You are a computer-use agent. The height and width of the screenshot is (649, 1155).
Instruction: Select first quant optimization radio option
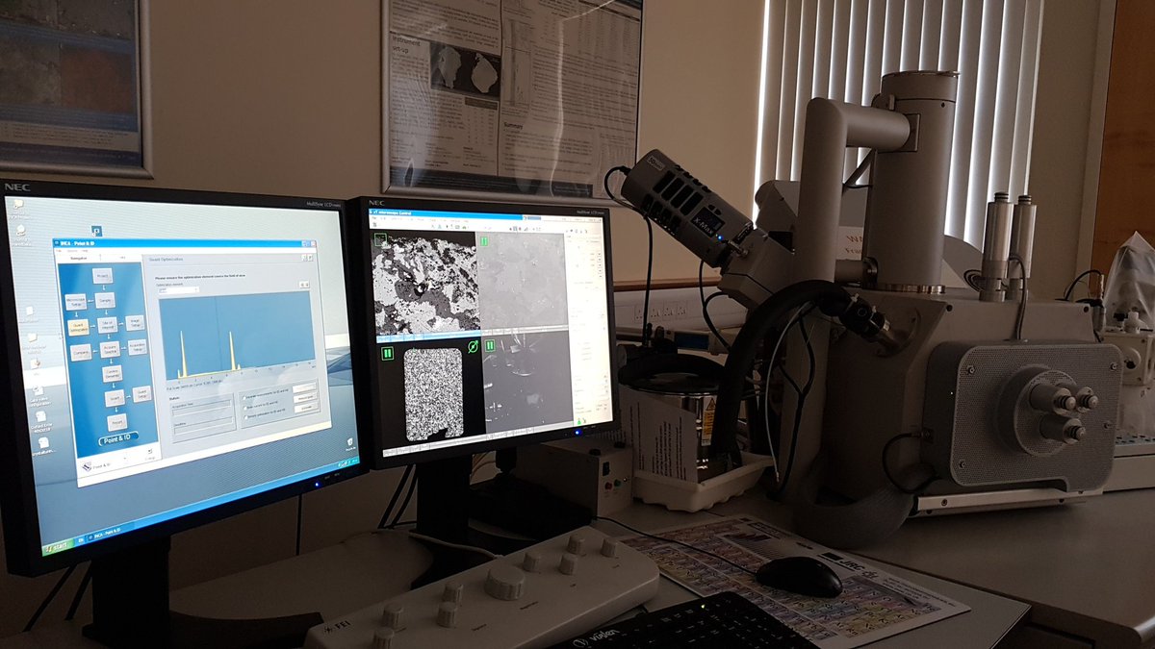click(x=244, y=398)
